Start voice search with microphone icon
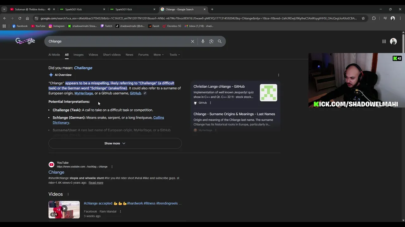Viewport: 405px width, 227px height. (x=203, y=41)
